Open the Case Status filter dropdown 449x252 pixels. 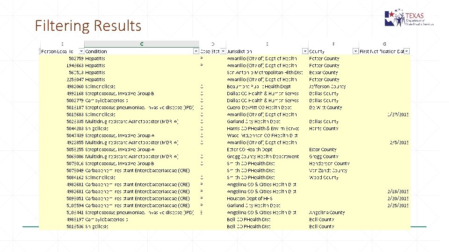[x=223, y=51]
